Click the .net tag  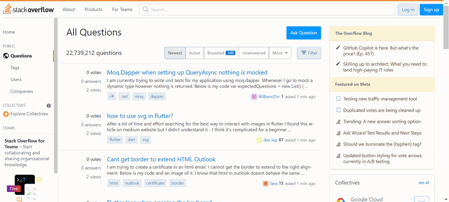click(x=124, y=96)
